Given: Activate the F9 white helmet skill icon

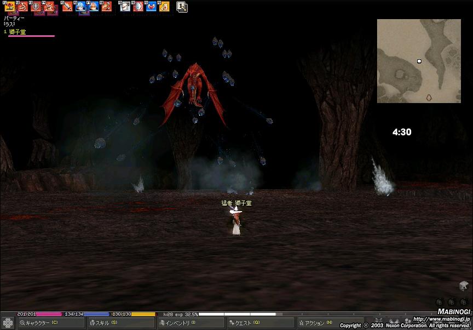Looking at the screenshot, I should [125, 7].
